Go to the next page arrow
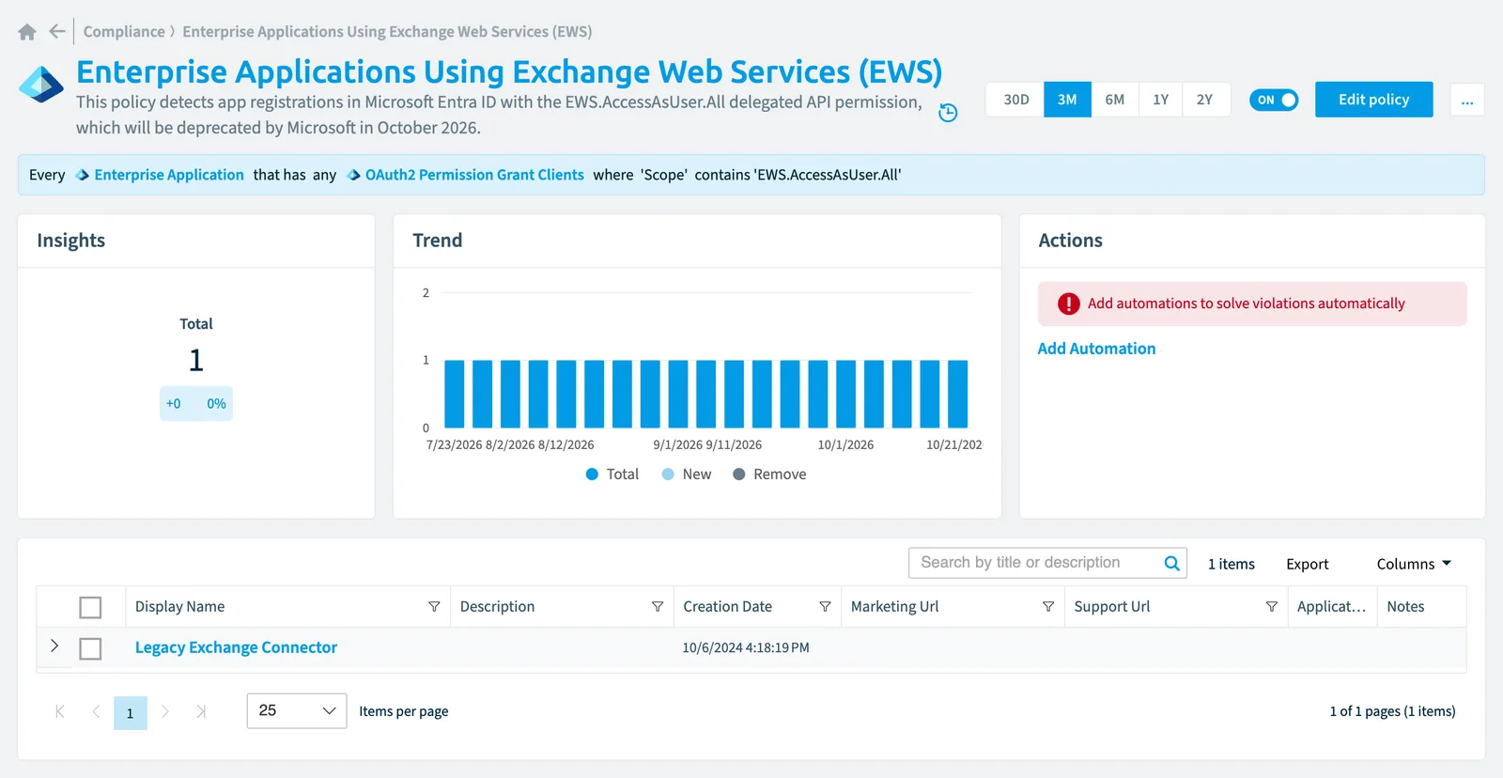This screenshot has height=778, width=1503. [165, 711]
